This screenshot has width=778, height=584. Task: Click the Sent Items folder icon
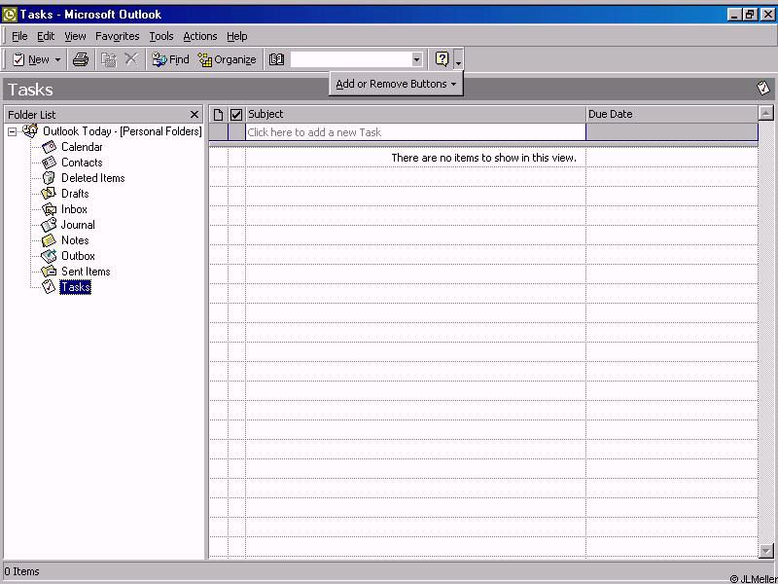50,272
